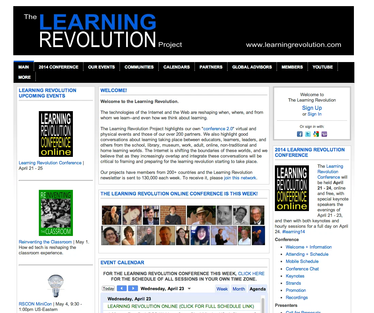This screenshot has height=313, width=374.
Task: Click the Sign Up link
Action: tap(312, 108)
